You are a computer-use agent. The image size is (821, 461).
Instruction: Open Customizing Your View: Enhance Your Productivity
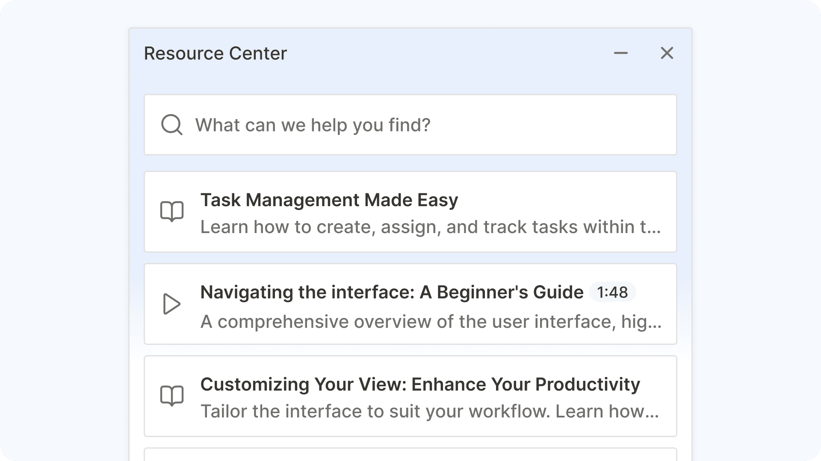[420, 384]
